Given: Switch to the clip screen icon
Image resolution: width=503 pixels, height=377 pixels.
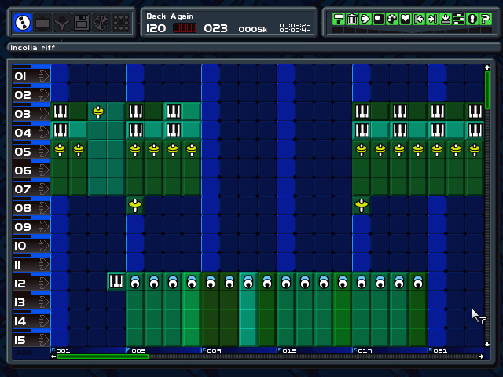Looking at the screenshot, I should [x=42, y=23].
